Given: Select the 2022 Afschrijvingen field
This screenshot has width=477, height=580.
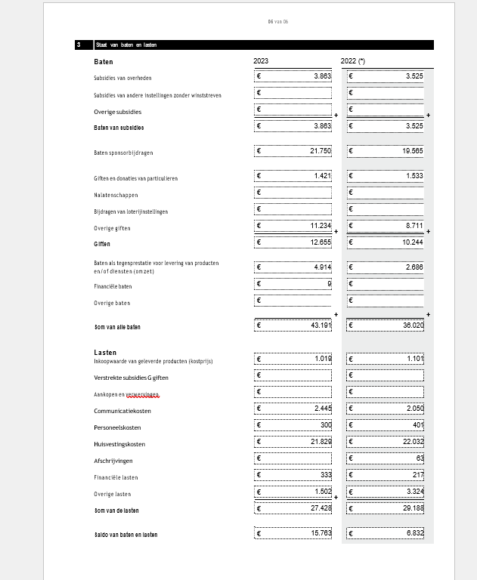Looking at the screenshot, I should (x=386, y=459).
